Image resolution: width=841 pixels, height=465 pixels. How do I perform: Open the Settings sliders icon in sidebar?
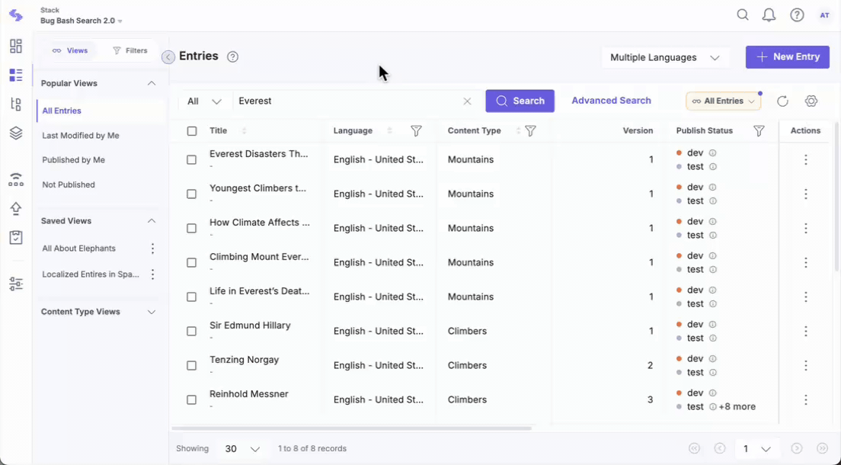click(x=16, y=284)
